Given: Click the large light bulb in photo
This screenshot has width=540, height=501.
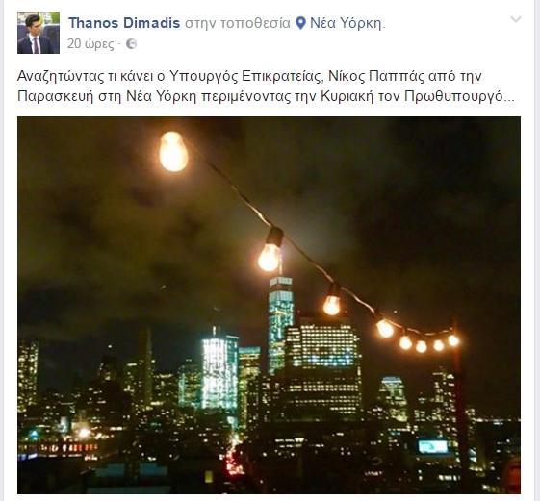Looking at the screenshot, I should tap(173, 151).
